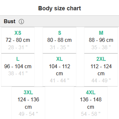Click the 41 - 44 inch range
This screenshot has width=119, height=119.
[x=59, y=80]
